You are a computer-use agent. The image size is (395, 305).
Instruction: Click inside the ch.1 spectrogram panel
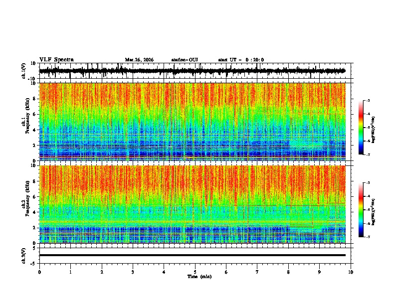pyautogui.click(x=192, y=122)
